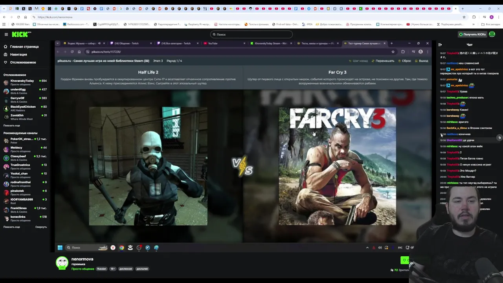
Task: Open underd0g followed channel
Action: click(x=25, y=91)
